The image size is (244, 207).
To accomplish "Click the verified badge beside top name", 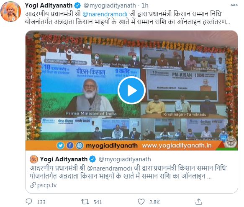I will point(77,5).
